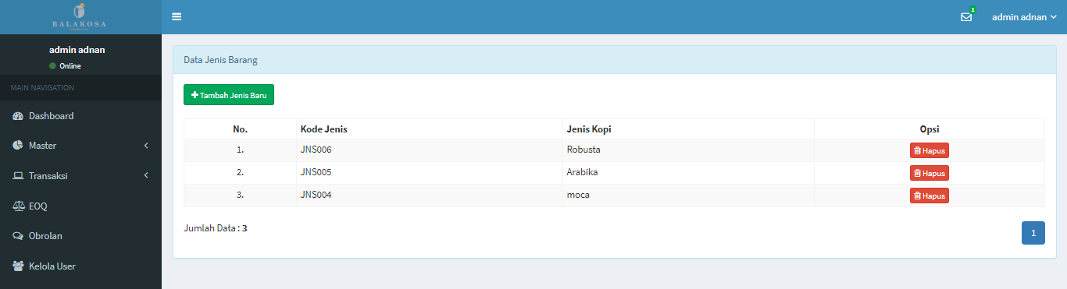1067x289 pixels.
Task: Delete the moca row with Hapus
Action: coord(929,196)
